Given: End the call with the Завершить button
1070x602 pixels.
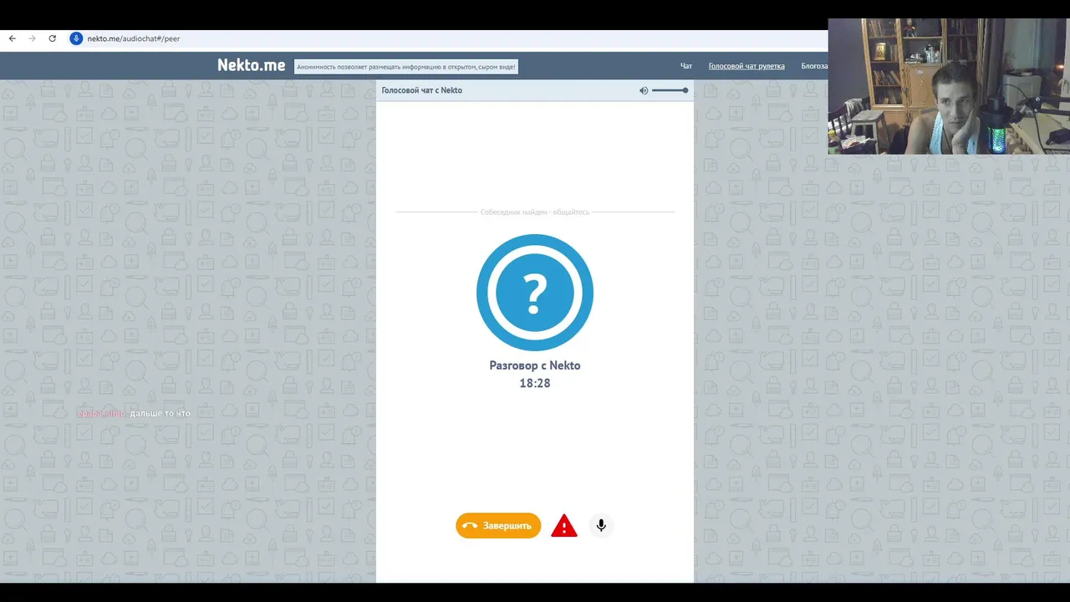Looking at the screenshot, I should point(498,526).
